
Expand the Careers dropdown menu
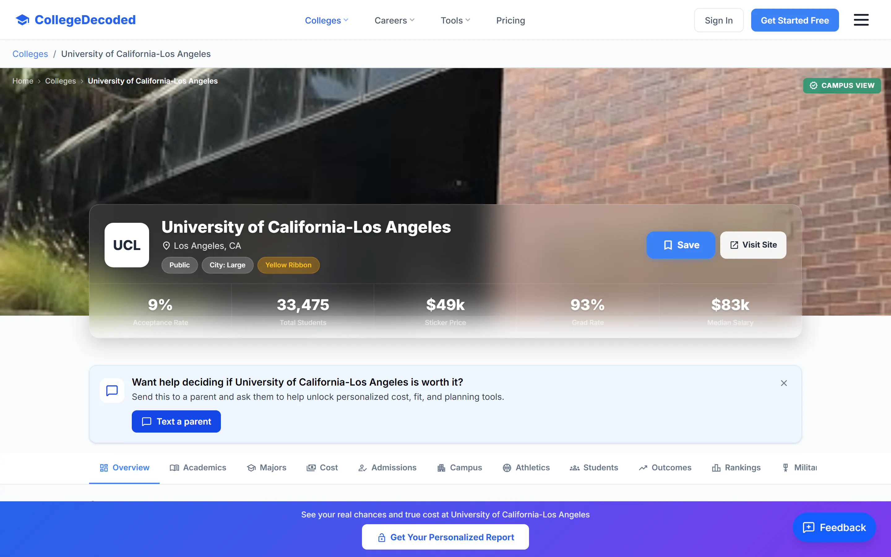[394, 20]
